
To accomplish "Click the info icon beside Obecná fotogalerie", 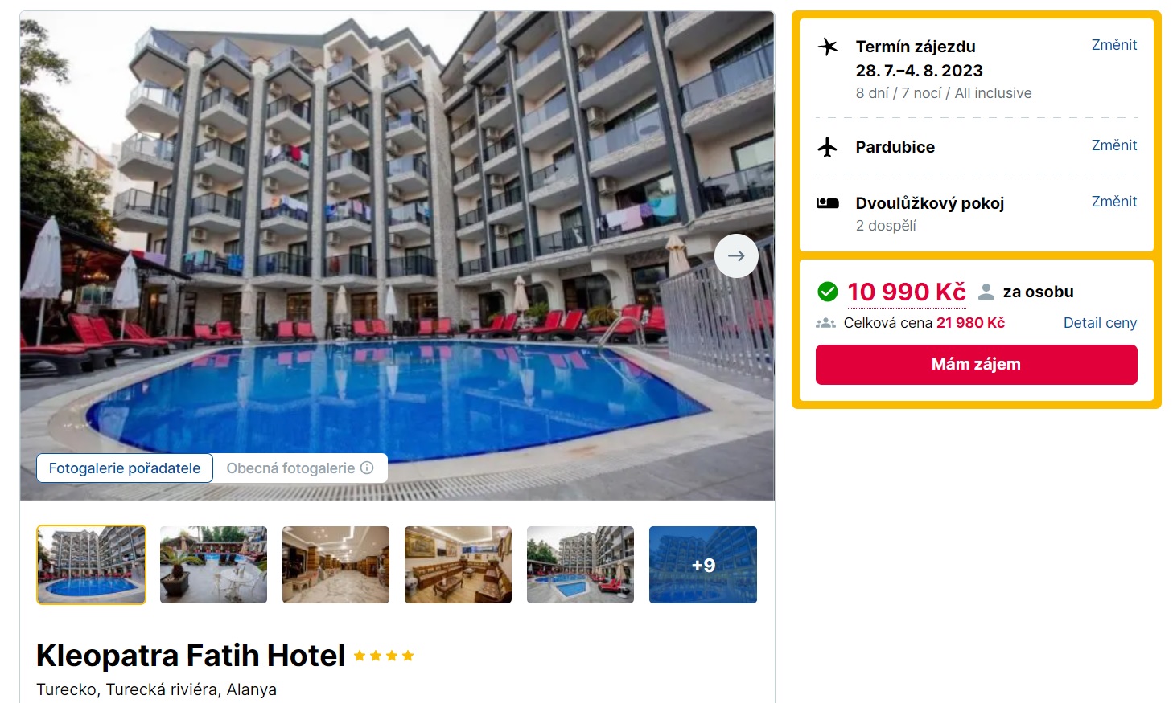I will click(367, 468).
